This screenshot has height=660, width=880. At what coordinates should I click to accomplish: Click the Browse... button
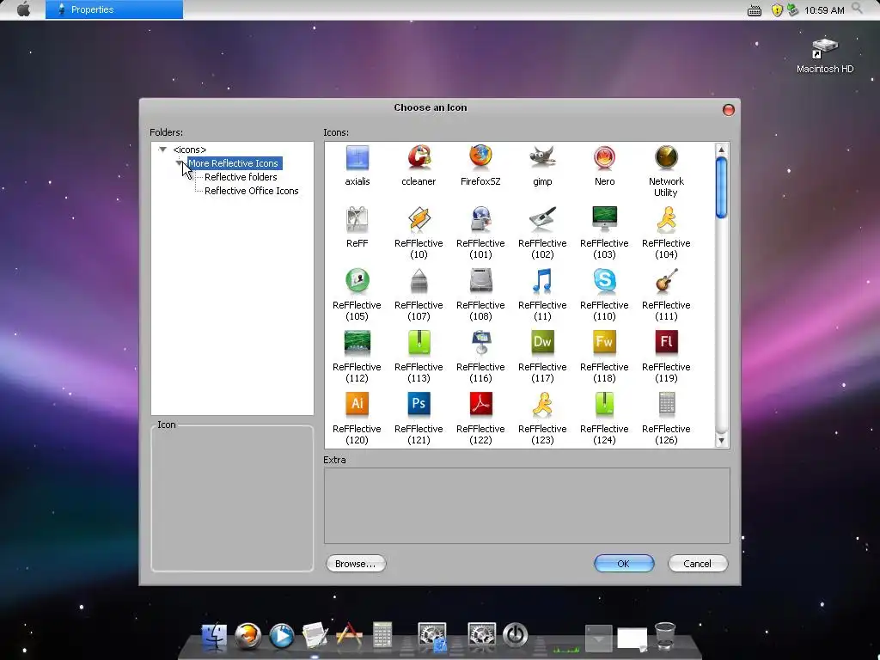click(x=356, y=564)
